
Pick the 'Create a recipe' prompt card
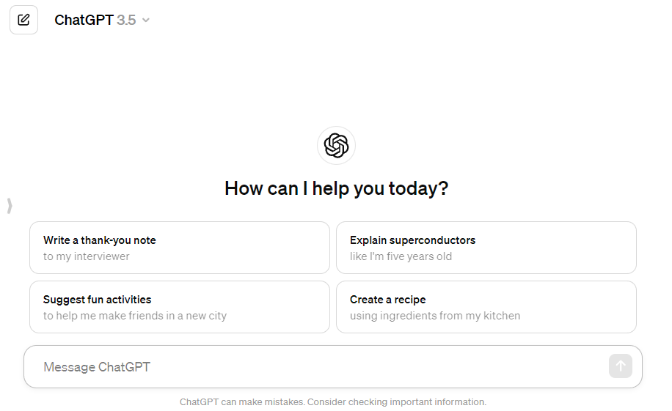tap(486, 307)
